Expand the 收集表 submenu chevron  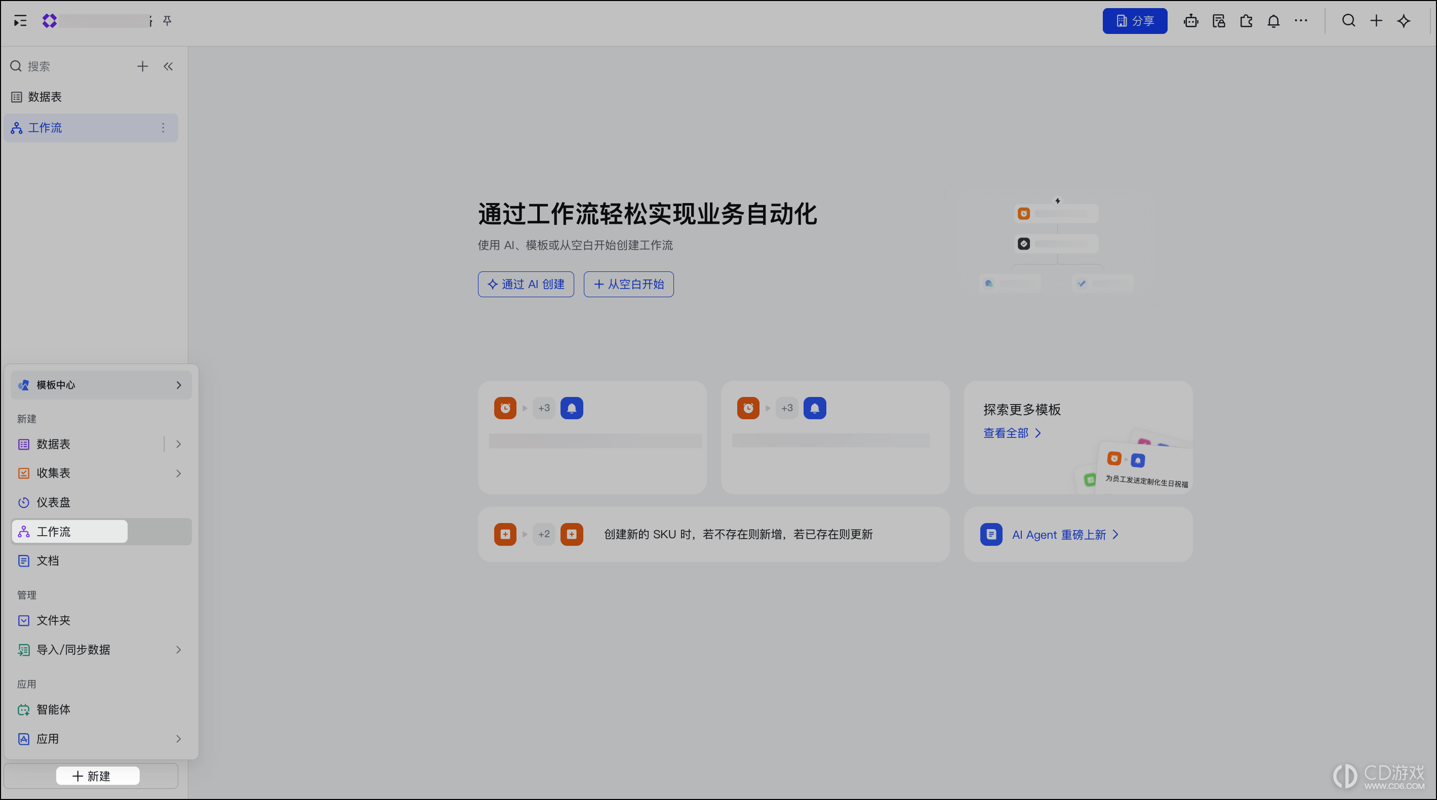pyautogui.click(x=179, y=473)
